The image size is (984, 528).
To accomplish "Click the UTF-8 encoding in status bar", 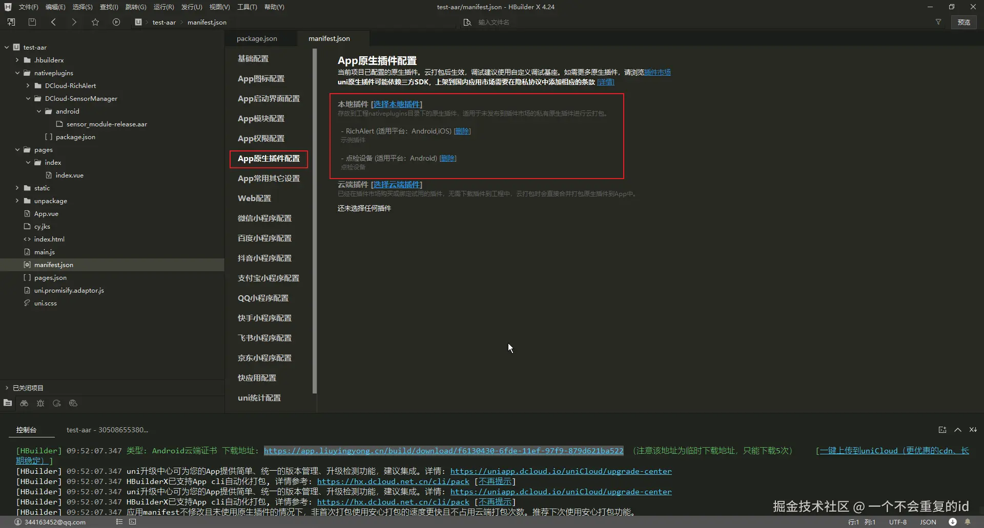I will click(x=898, y=522).
